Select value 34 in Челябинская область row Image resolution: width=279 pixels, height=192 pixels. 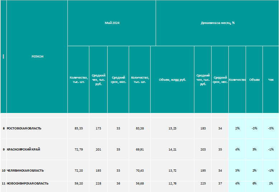point(220,171)
